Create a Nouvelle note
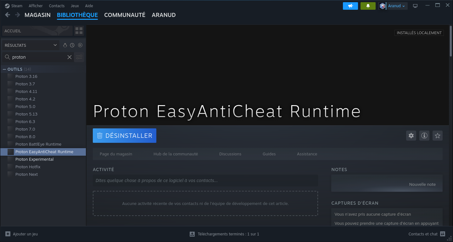Viewport: 453px width, 242px height. 422,185
